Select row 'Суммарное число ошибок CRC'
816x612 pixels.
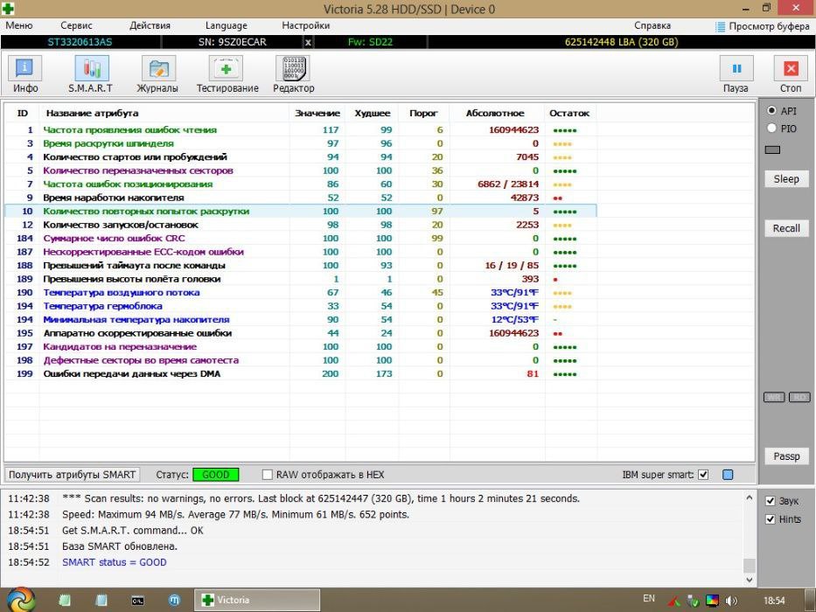point(300,239)
